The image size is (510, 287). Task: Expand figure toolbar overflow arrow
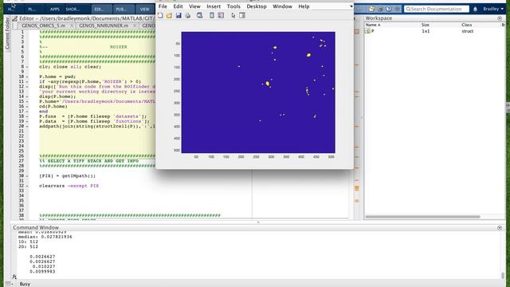pyautogui.click(x=351, y=6)
